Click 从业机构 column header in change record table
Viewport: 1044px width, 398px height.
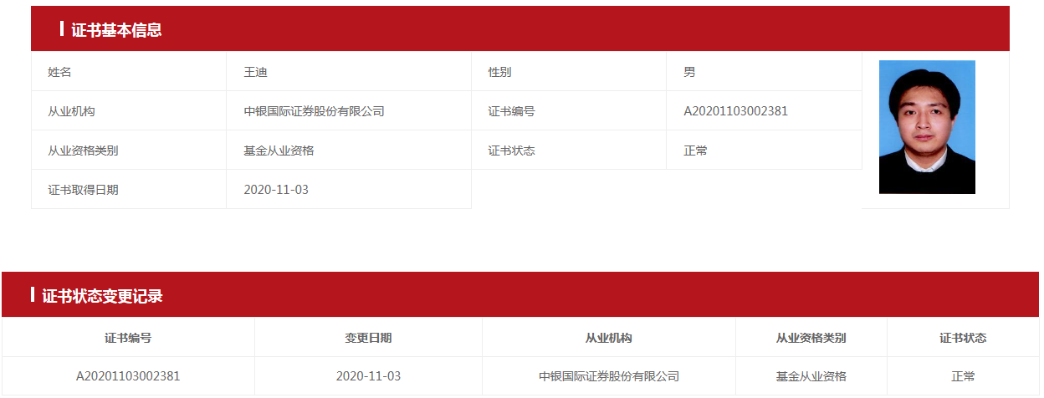tap(608, 338)
